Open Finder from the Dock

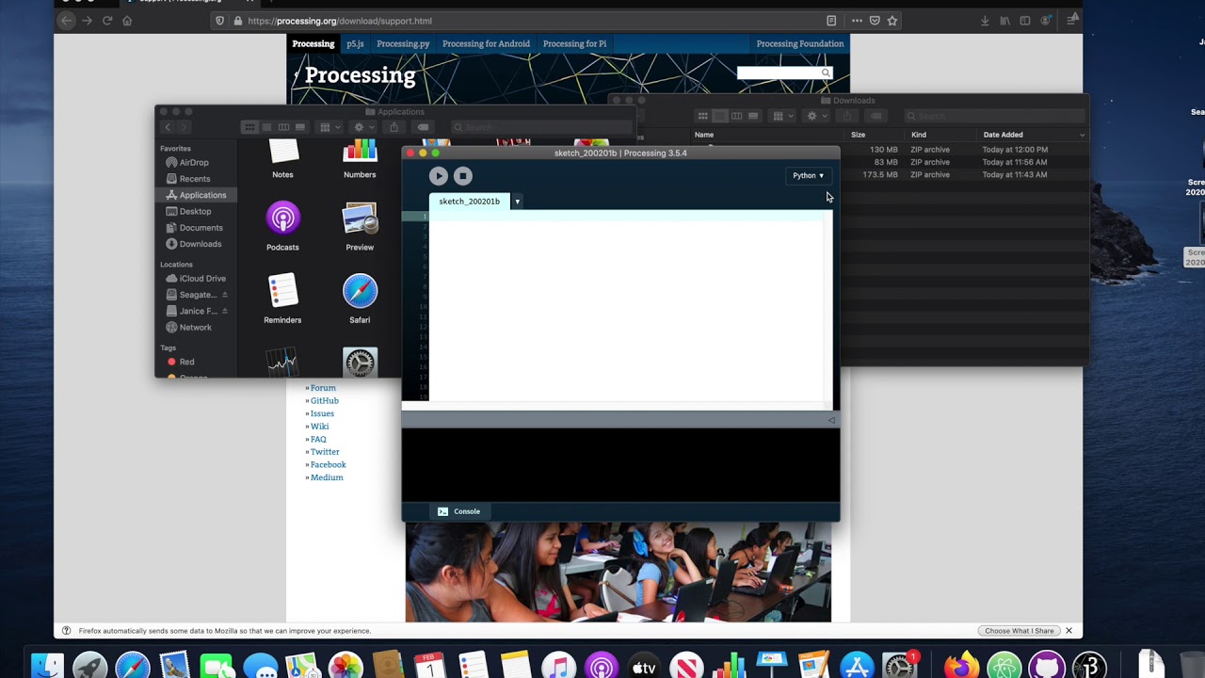click(x=47, y=666)
